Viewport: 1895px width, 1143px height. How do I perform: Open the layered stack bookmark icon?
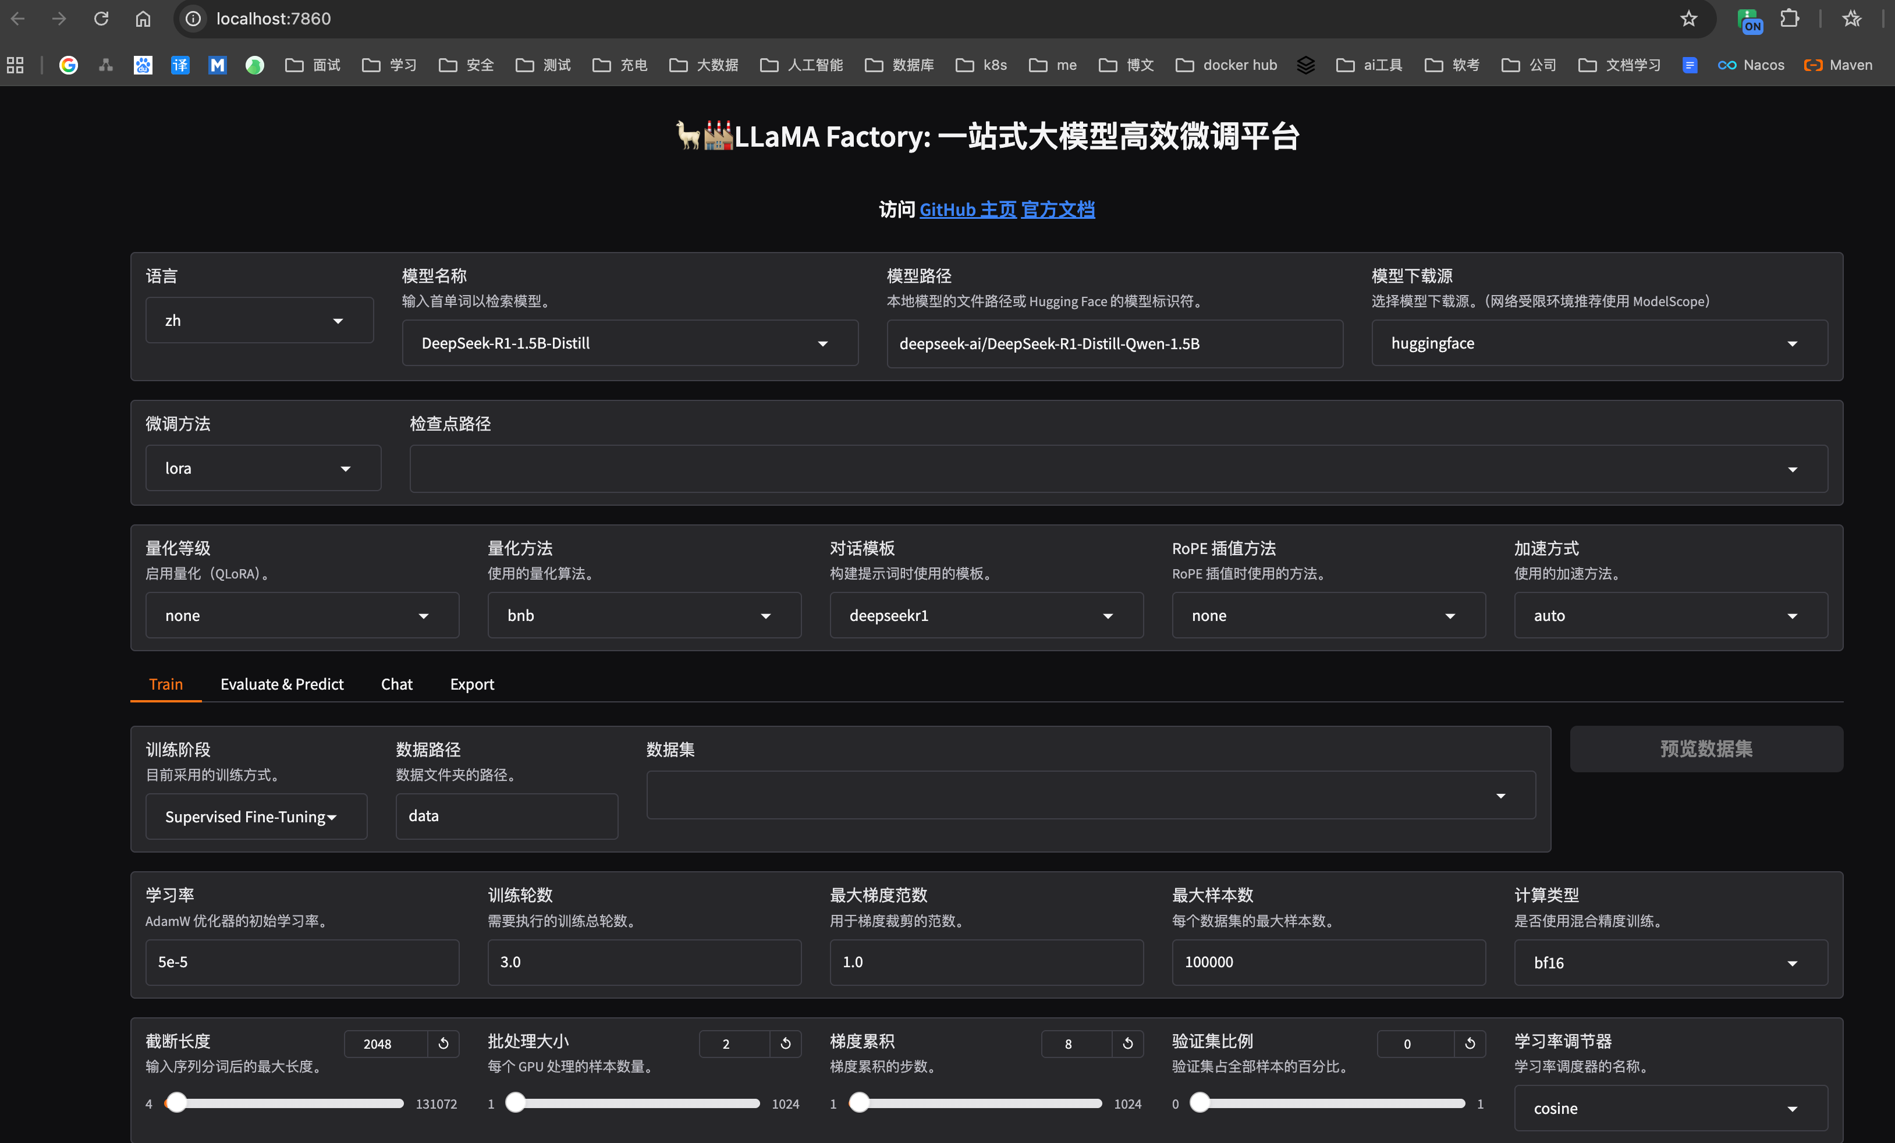pos(1306,65)
